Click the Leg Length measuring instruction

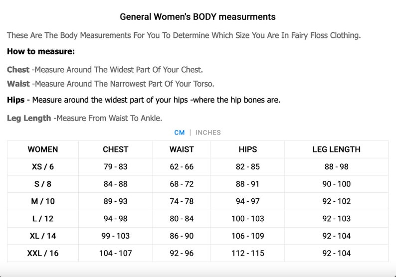[x=85, y=118]
